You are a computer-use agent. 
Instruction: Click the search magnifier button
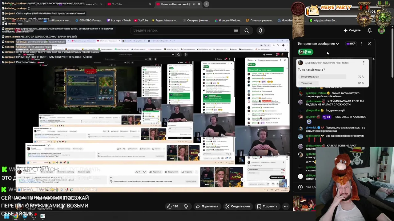pyautogui.click(x=247, y=30)
